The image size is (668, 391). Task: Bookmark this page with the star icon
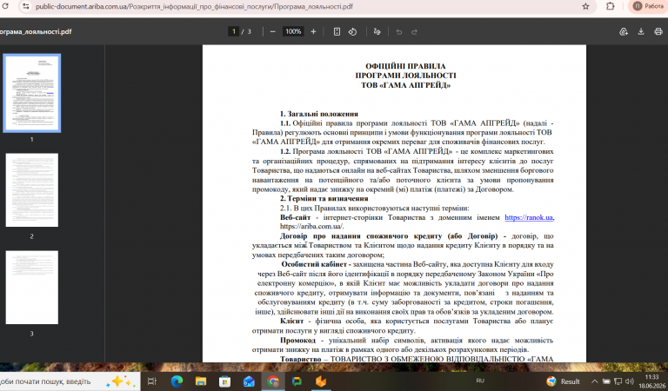[585, 6]
